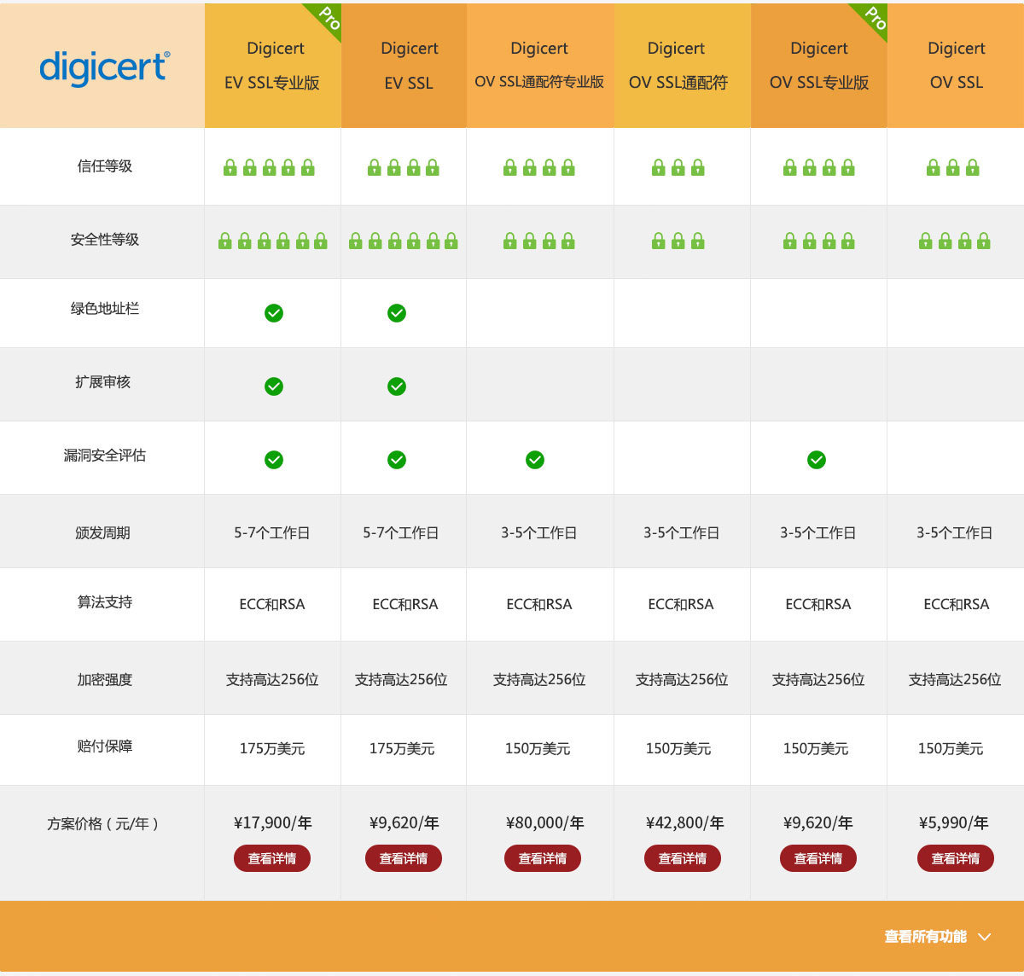Click the 绿色地址栏 row label
1024x976 pixels.
(x=105, y=309)
